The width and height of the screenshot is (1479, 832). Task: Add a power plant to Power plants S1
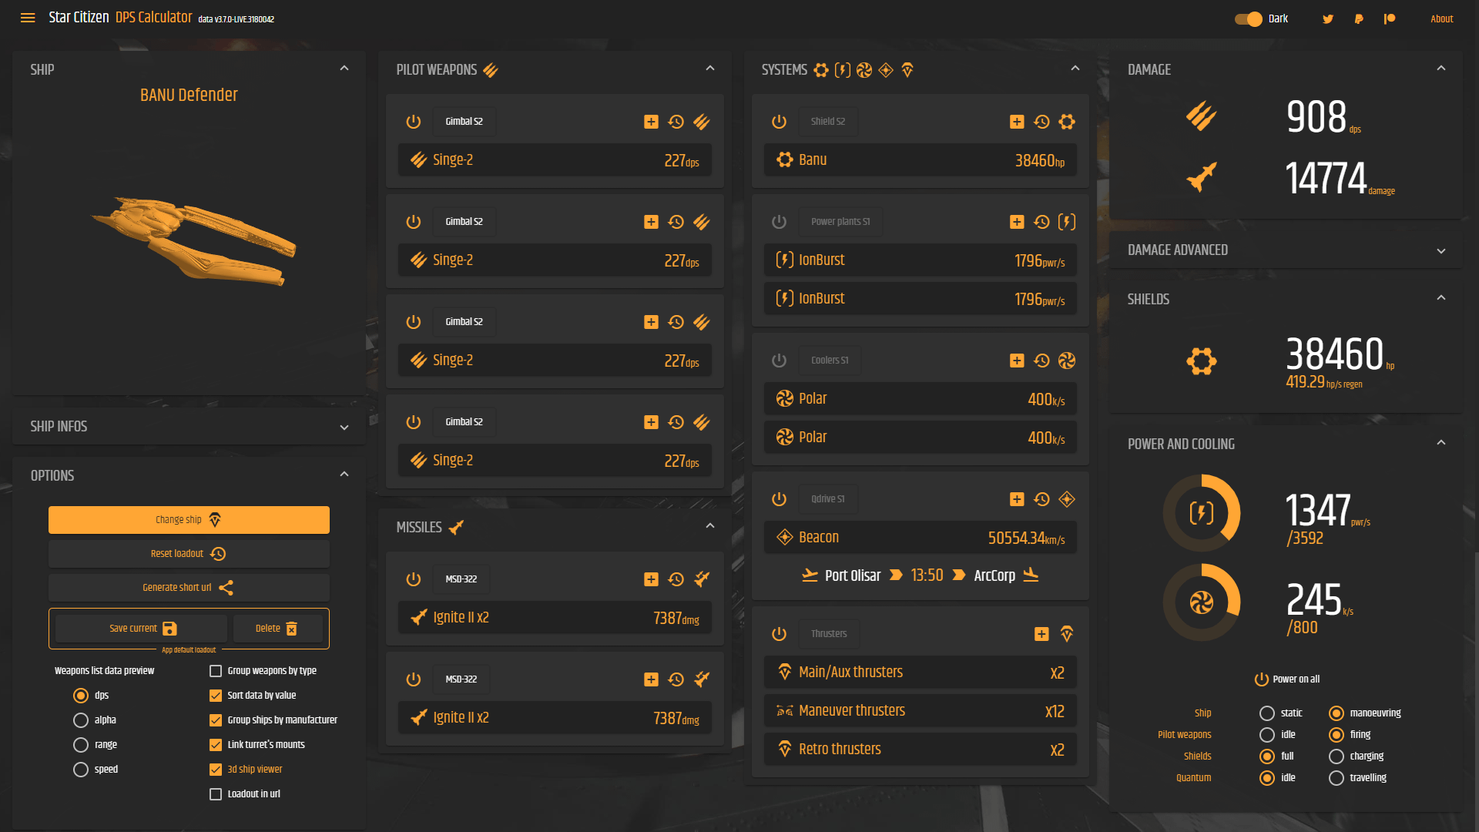pyautogui.click(x=1017, y=222)
